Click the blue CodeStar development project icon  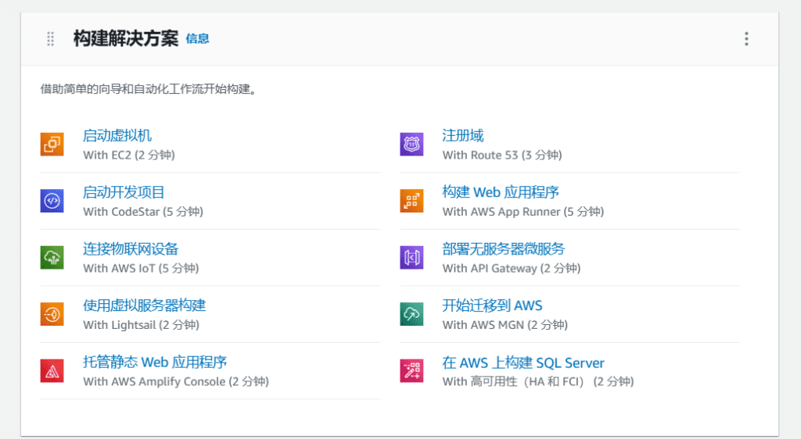click(52, 201)
